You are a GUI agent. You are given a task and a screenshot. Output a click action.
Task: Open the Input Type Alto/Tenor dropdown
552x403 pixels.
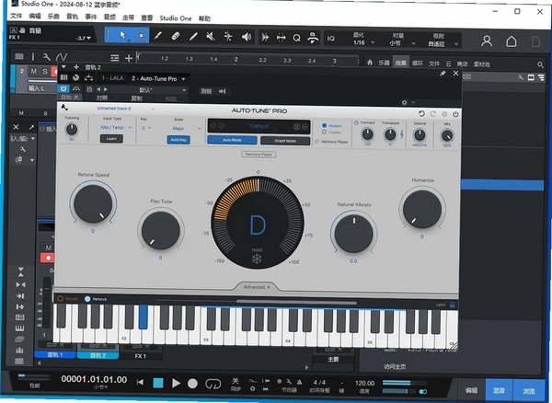coord(116,127)
